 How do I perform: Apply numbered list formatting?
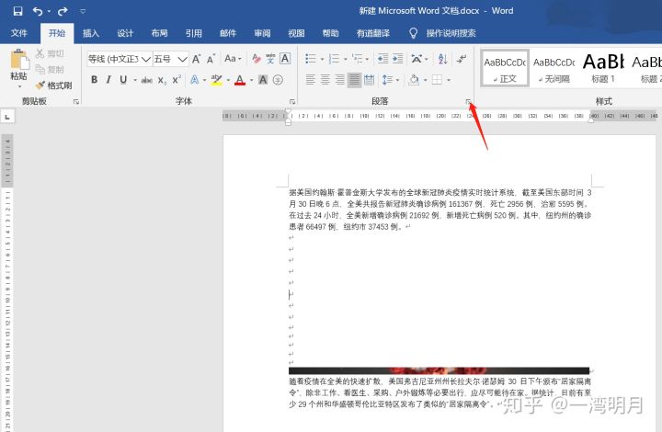coord(334,59)
